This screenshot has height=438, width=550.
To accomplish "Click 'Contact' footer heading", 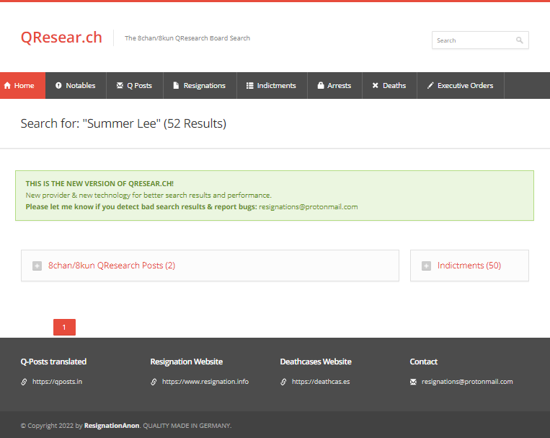I will point(423,362).
